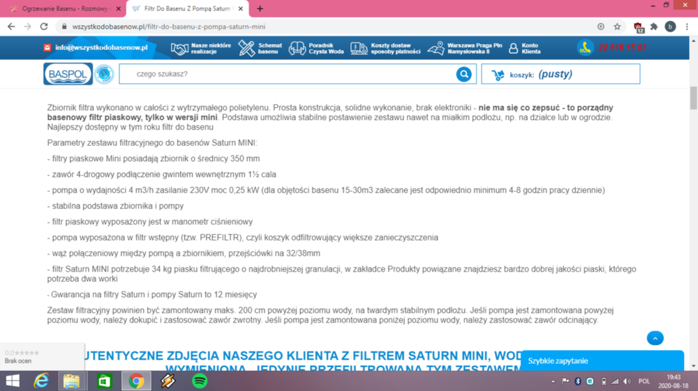Go back to previous page
Image resolution: width=698 pixels, height=391 pixels.
click(x=11, y=26)
